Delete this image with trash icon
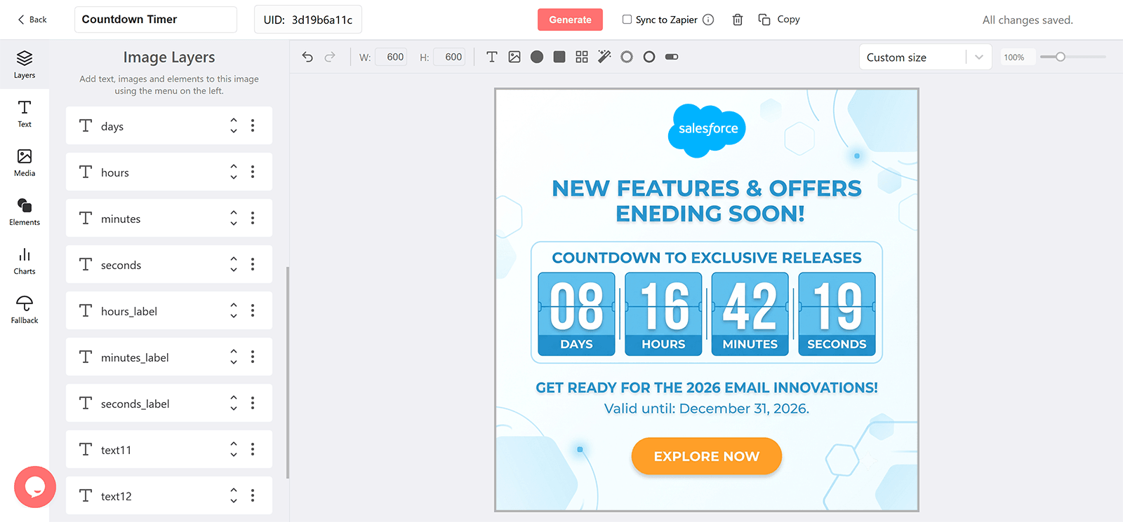This screenshot has height=522, width=1123. pyautogui.click(x=738, y=20)
